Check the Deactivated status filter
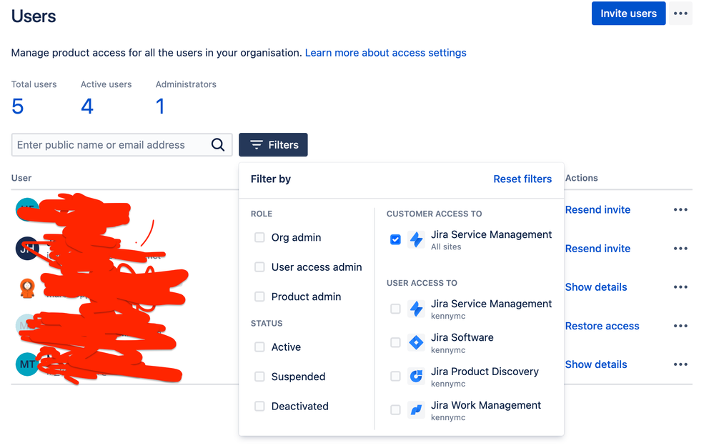This screenshot has width=714, height=448. 259,406
